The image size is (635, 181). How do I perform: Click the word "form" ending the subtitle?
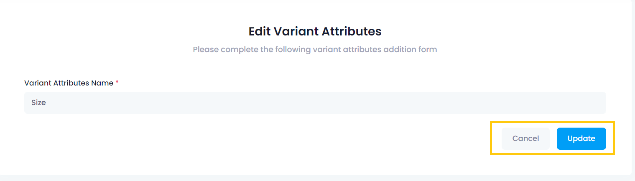pyautogui.click(x=428, y=50)
